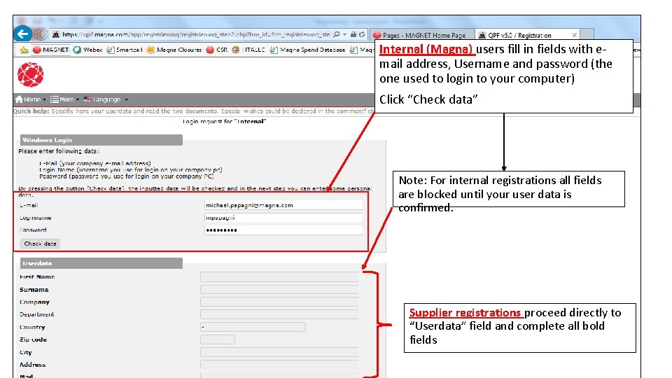
Task: Open the Favorites star icon in bookmarks bar
Action: (x=24, y=50)
